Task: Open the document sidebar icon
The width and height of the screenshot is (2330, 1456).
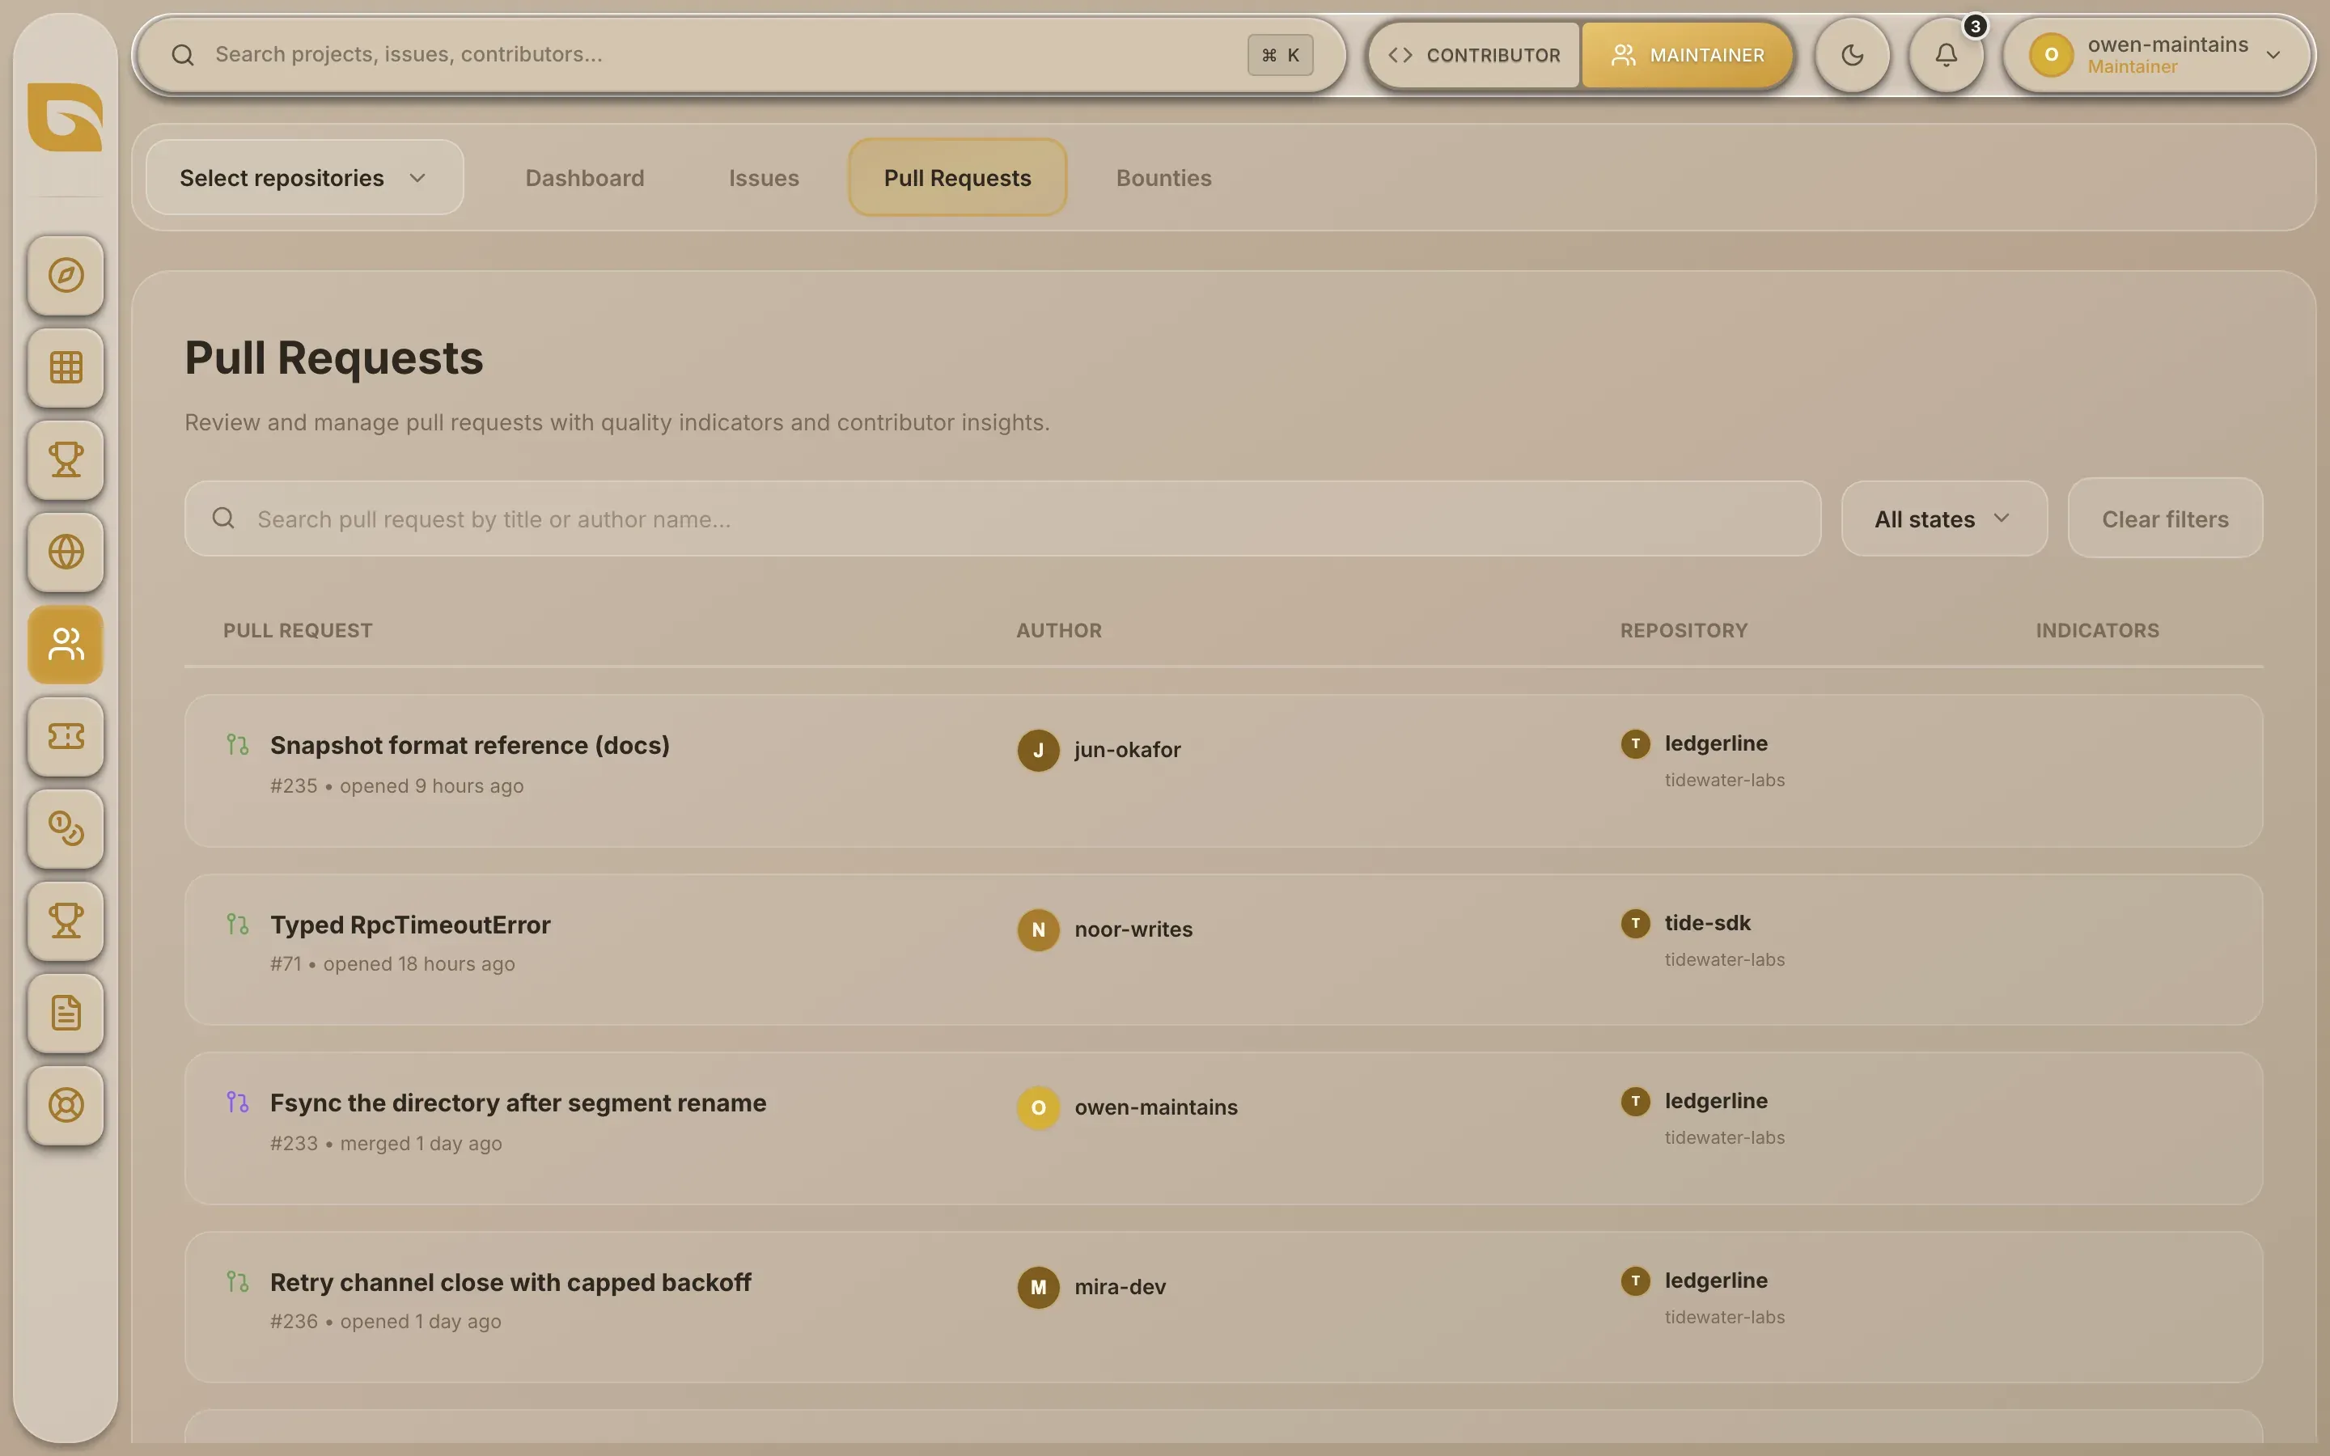Action: (x=66, y=1013)
